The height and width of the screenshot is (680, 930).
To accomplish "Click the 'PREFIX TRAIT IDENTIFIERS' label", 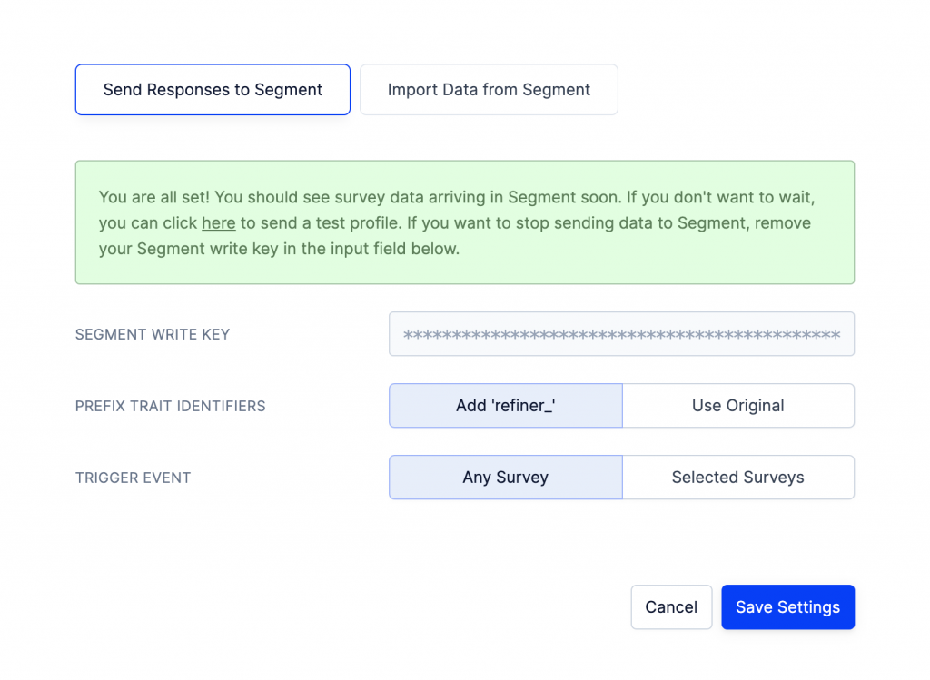I will click(170, 406).
